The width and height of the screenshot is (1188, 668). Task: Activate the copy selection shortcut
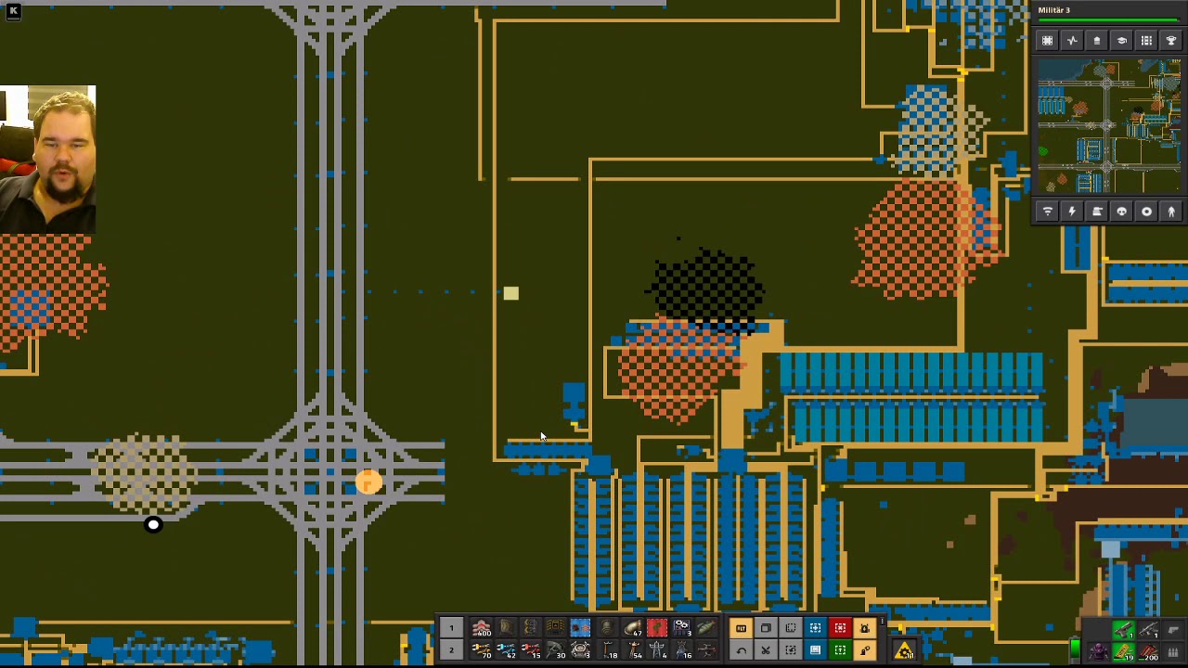766,628
